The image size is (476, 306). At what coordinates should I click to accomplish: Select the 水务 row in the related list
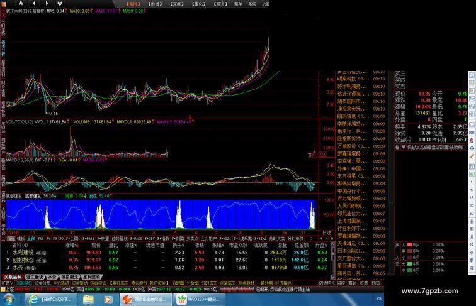(167, 268)
